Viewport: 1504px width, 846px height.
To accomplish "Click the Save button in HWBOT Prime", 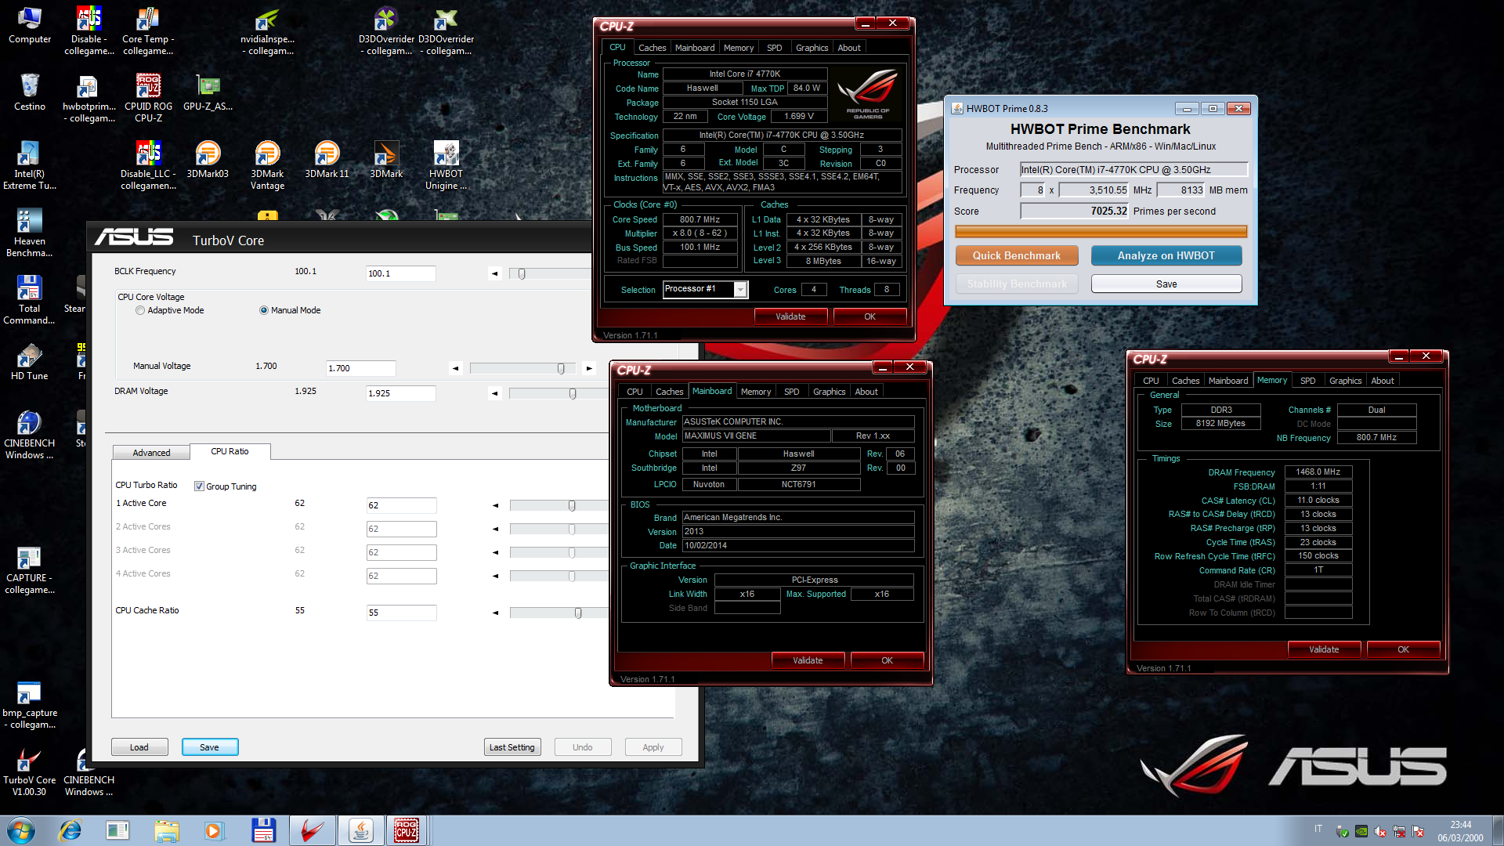I will (x=1166, y=284).
